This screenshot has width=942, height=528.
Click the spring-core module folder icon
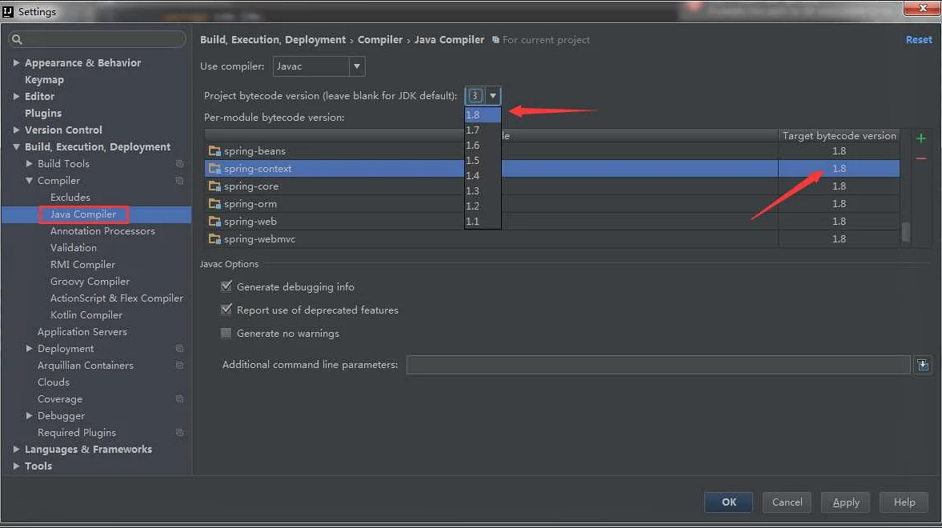(x=215, y=186)
